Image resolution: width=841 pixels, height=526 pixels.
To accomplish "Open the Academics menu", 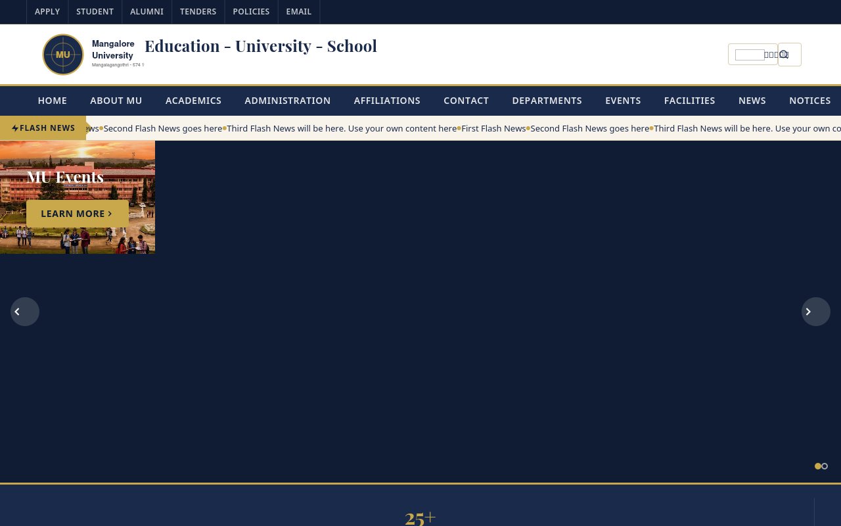I will 193,101.
